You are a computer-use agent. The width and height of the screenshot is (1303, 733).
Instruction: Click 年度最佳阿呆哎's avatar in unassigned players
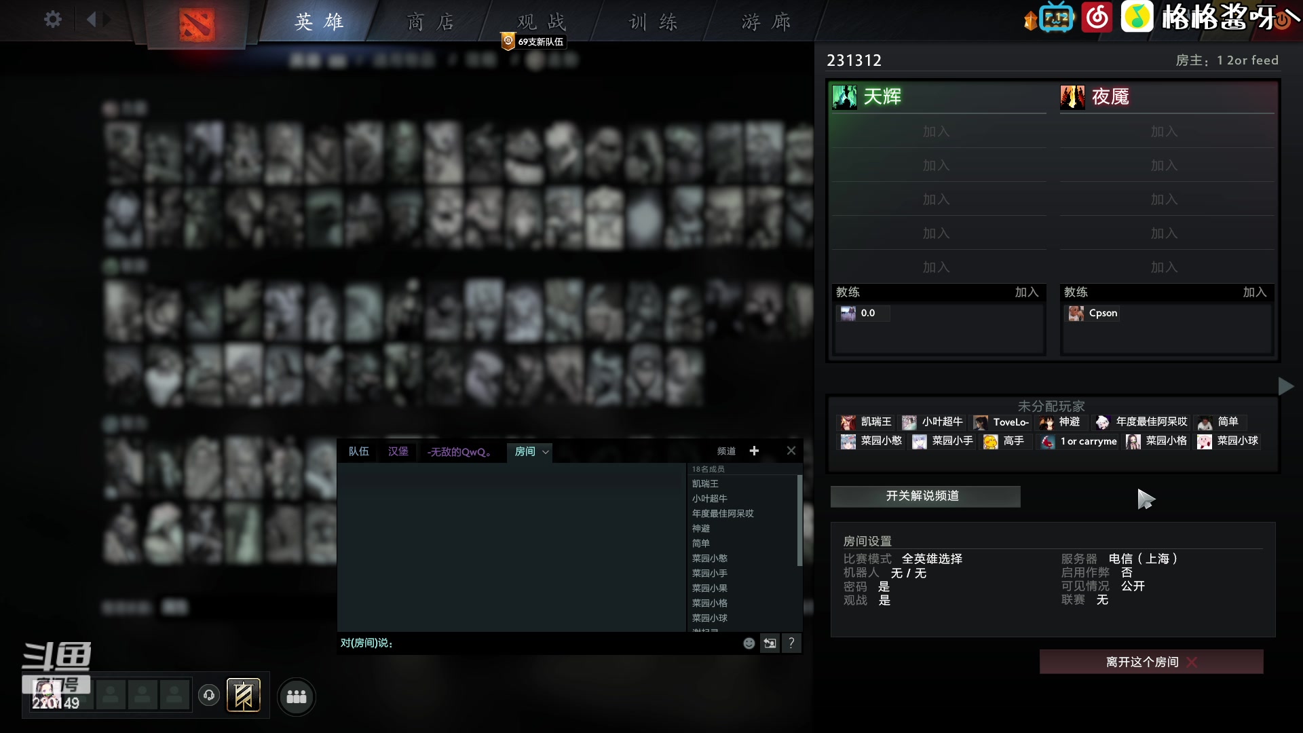[1102, 422]
